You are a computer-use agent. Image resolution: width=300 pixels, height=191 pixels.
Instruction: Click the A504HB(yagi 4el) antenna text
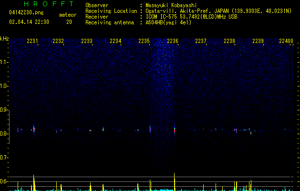pos(168,22)
